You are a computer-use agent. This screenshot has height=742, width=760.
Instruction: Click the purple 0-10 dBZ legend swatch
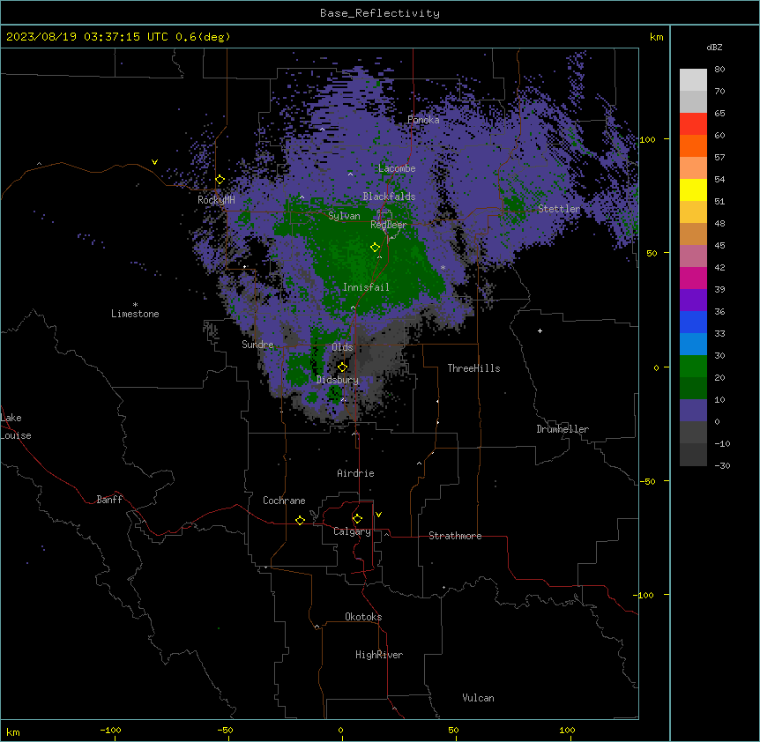click(693, 411)
